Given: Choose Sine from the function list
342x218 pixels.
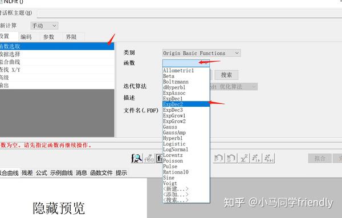Looking at the screenshot, I should point(186,178).
